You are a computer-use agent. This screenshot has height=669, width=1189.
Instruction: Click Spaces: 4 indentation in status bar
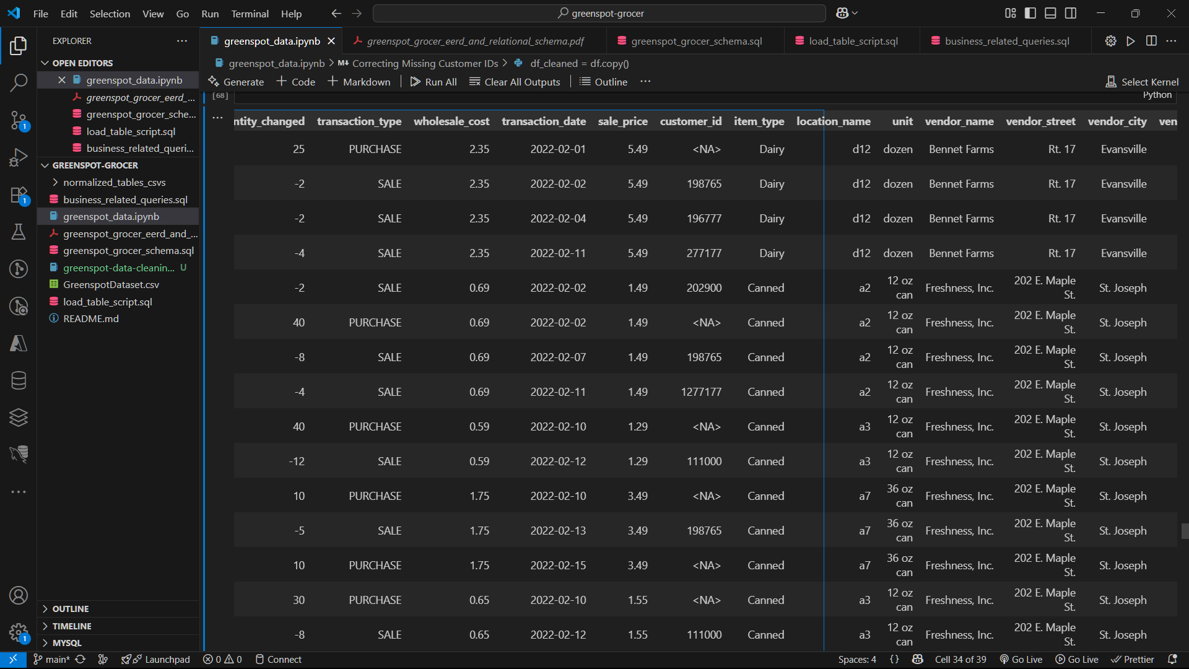pos(857,660)
